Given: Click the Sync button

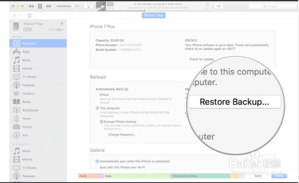Looking at the screenshot, I should click(x=258, y=176).
